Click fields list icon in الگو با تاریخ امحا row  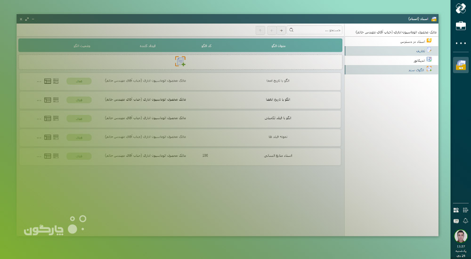click(56, 81)
